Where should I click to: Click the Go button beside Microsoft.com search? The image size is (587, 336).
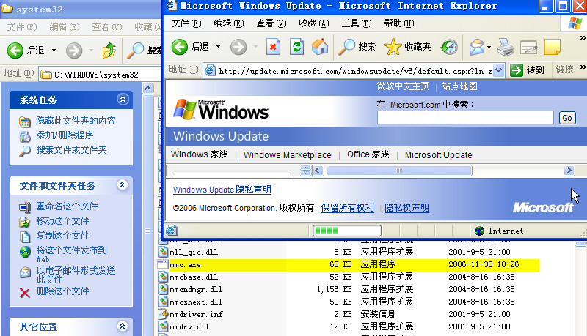pyautogui.click(x=567, y=118)
